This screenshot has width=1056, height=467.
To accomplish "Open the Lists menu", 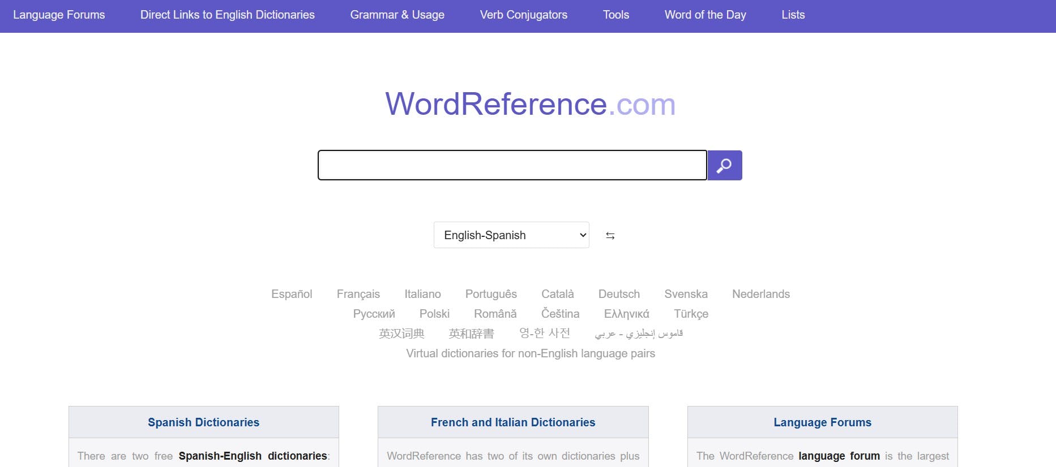I will point(793,15).
